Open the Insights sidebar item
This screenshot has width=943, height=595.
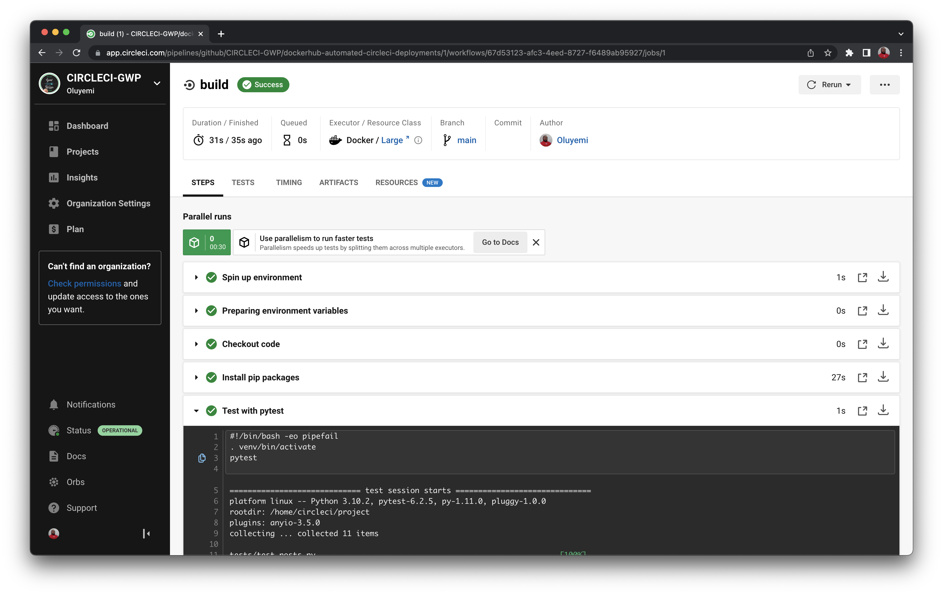click(x=82, y=178)
